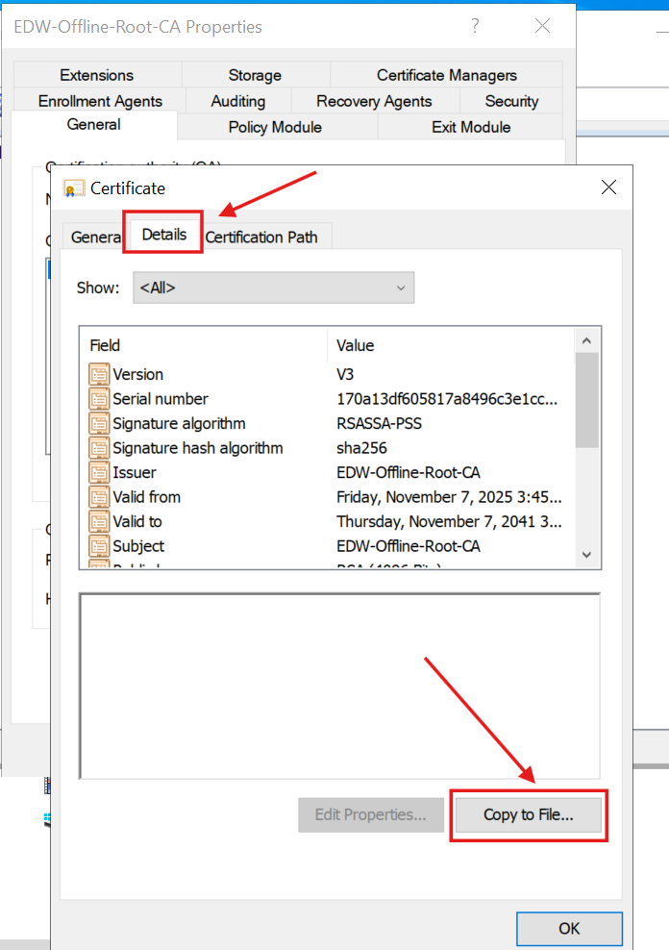
Task: Click the Subject value EDW-Offline-Root-CA
Action: (409, 546)
